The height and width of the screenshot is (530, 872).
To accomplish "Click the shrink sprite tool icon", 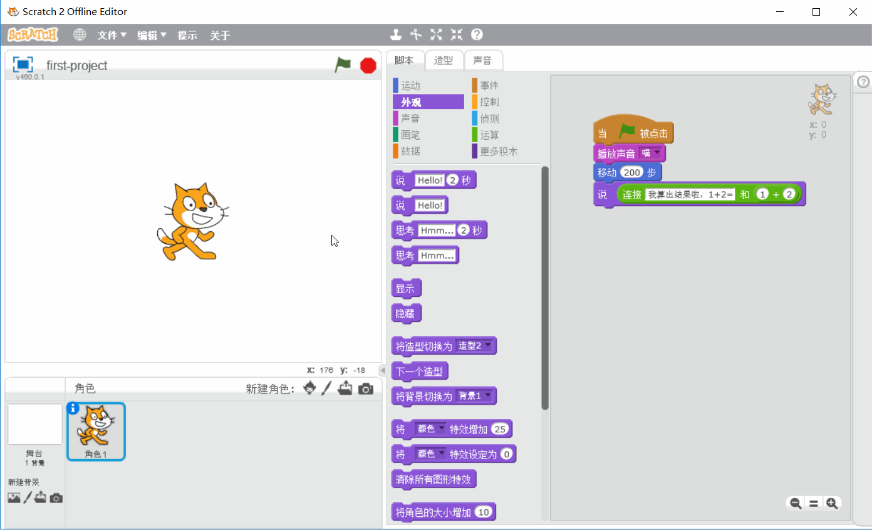I will click(x=457, y=35).
